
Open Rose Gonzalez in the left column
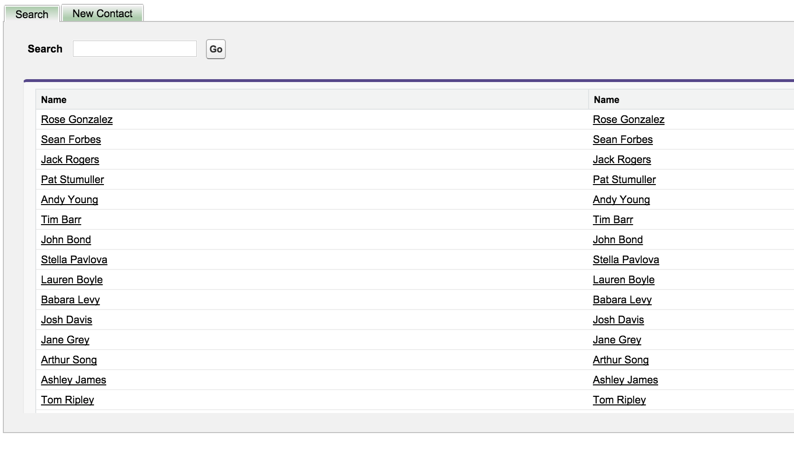[x=77, y=120]
